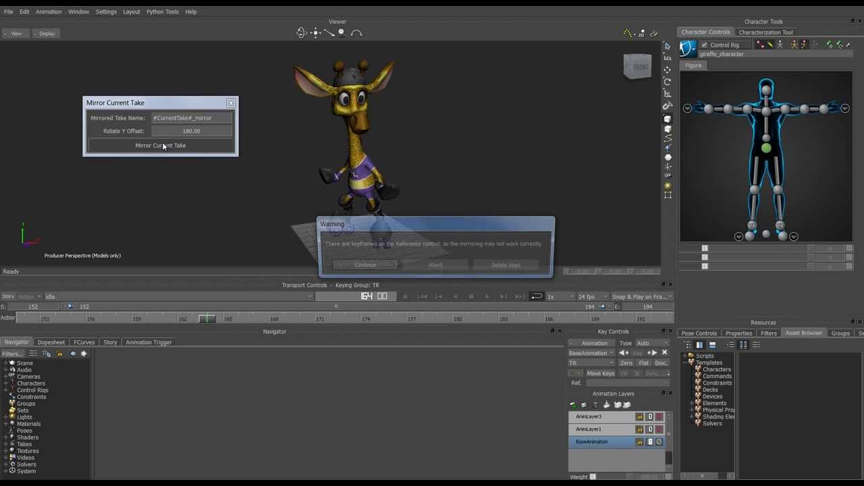Click the Rotate Y Offset value field

point(192,131)
